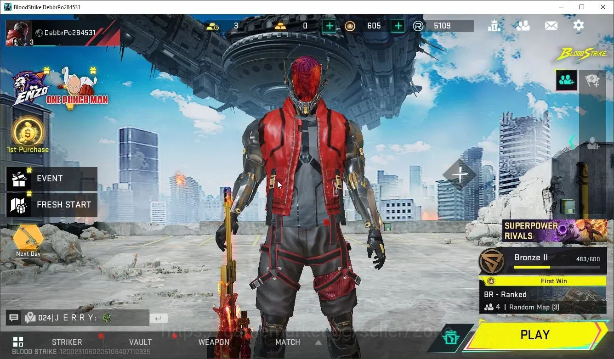
Task: Open the green team panel icon
Action: (567, 80)
